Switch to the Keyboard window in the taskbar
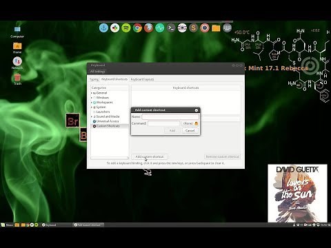The width and height of the screenshot is (331, 248). pyautogui.click(x=57, y=225)
